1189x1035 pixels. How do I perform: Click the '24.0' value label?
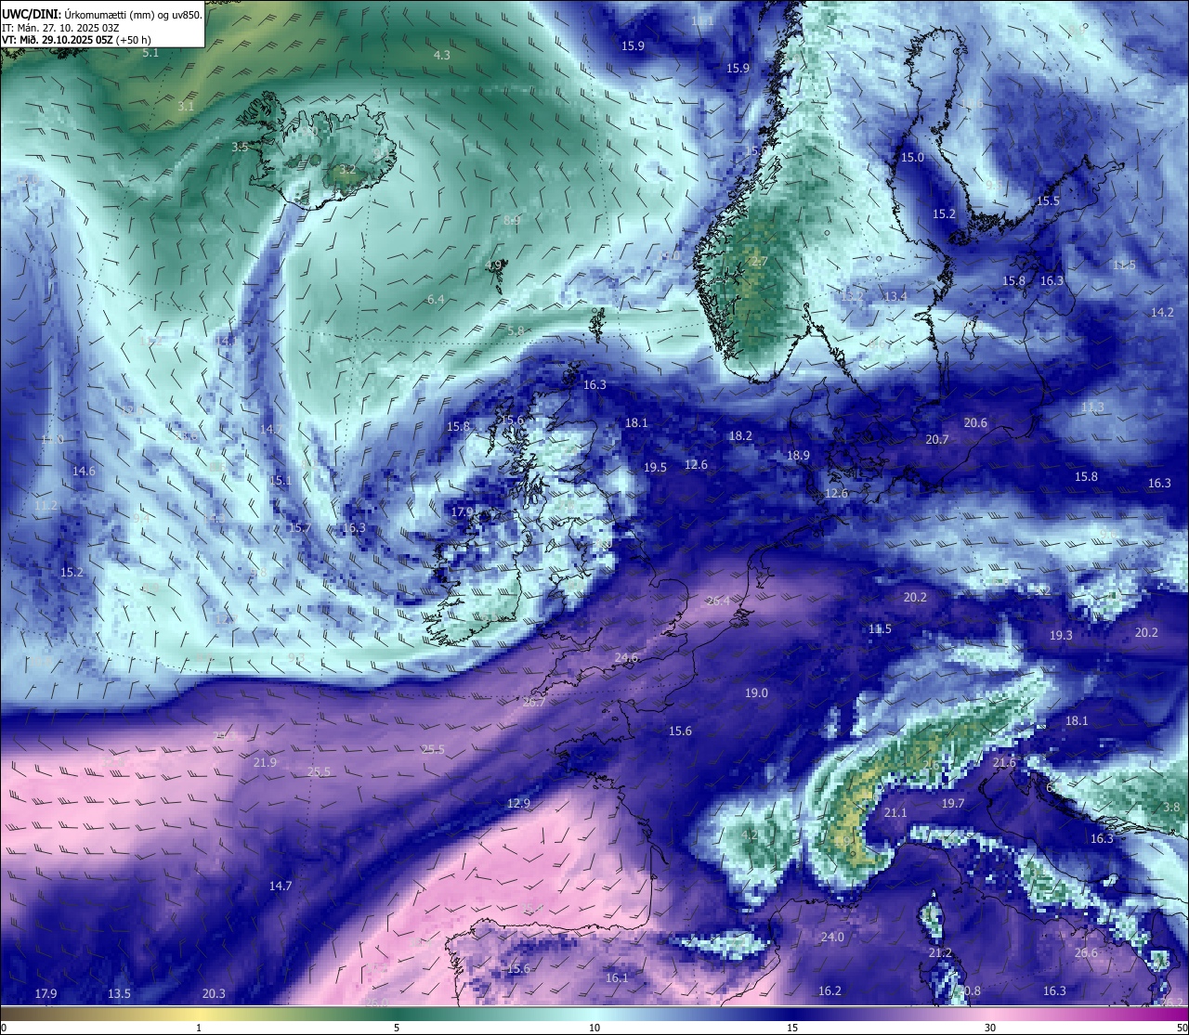[x=833, y=938]
